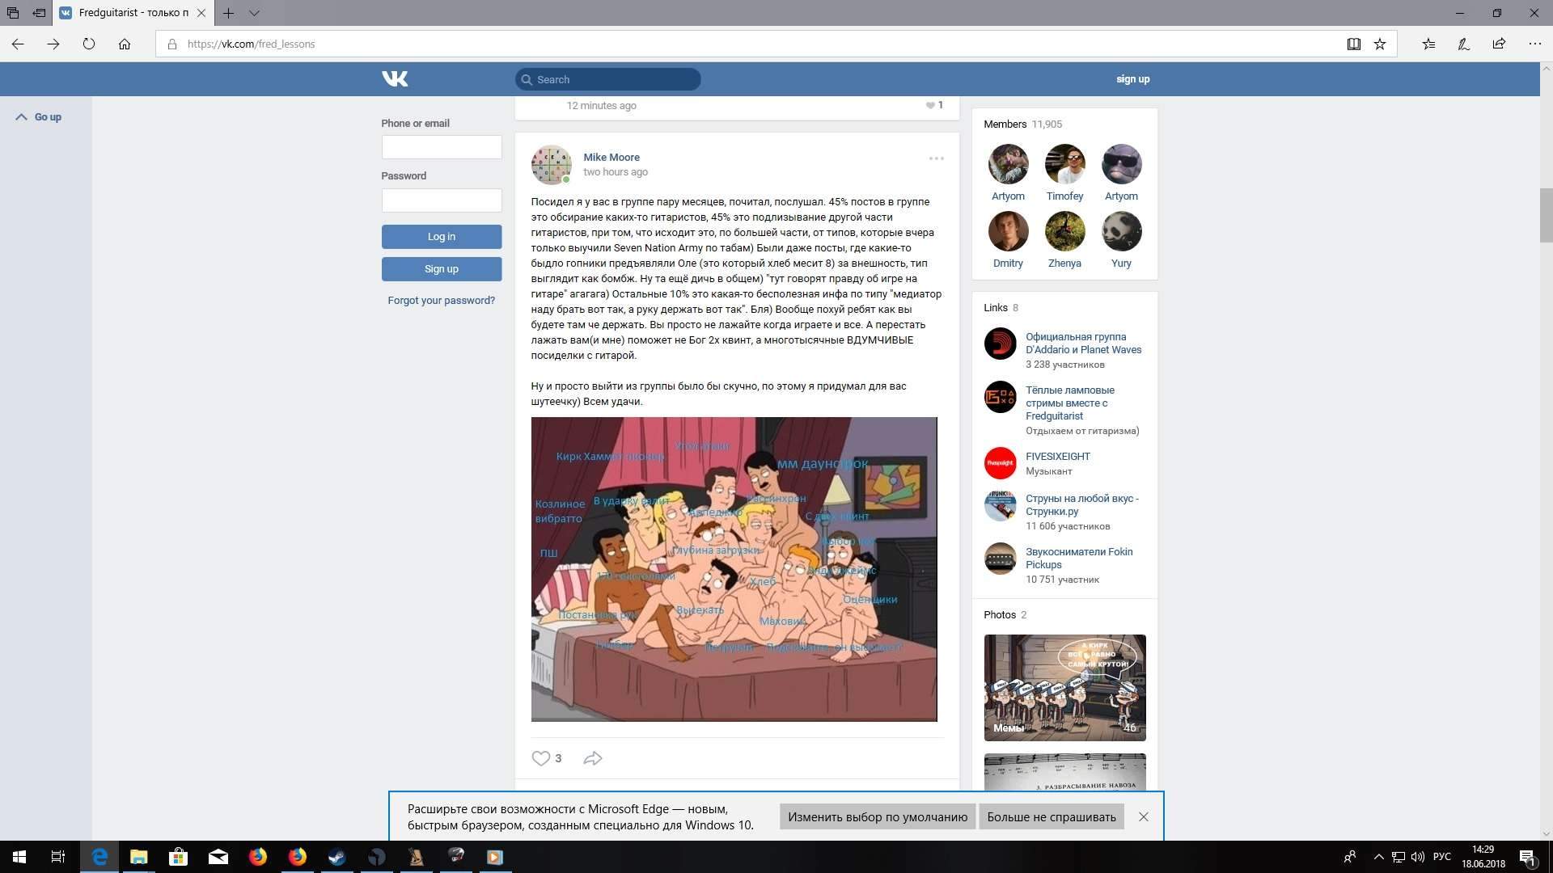1553x873 pixels.
Task: Click the share arrow under the post
Action: click(593, 758)
